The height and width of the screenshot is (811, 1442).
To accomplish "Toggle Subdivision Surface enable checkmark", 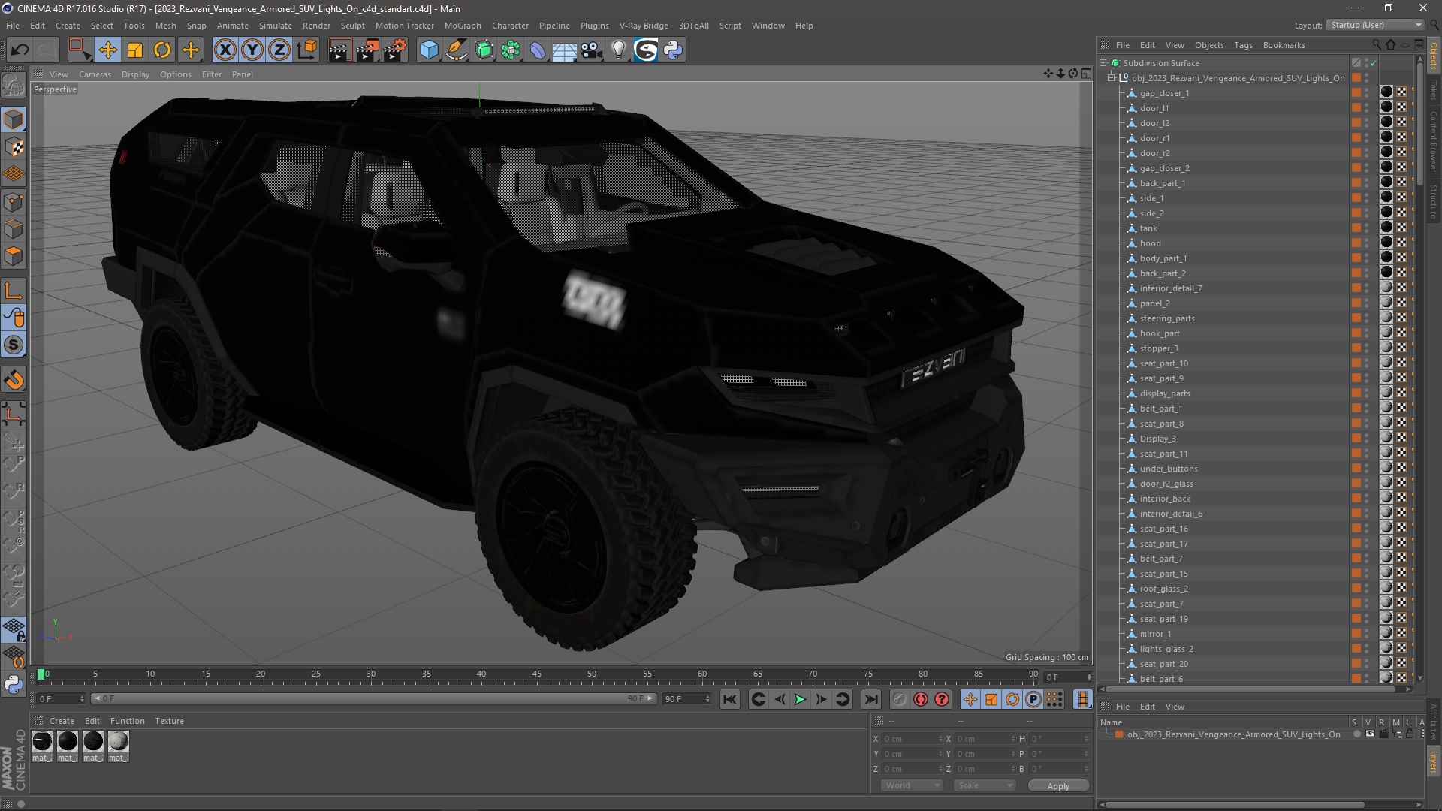I will [1373, 63].
